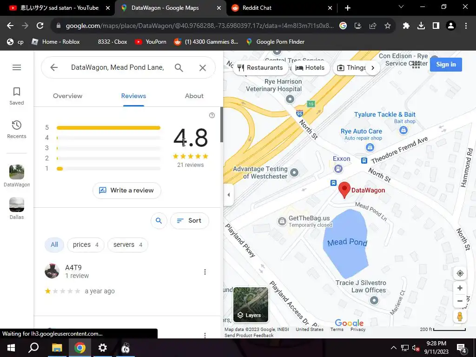The width and height of the screenshot is (476, 357).
Task: Open the notification center icon
Action: [x=462, y=348]
